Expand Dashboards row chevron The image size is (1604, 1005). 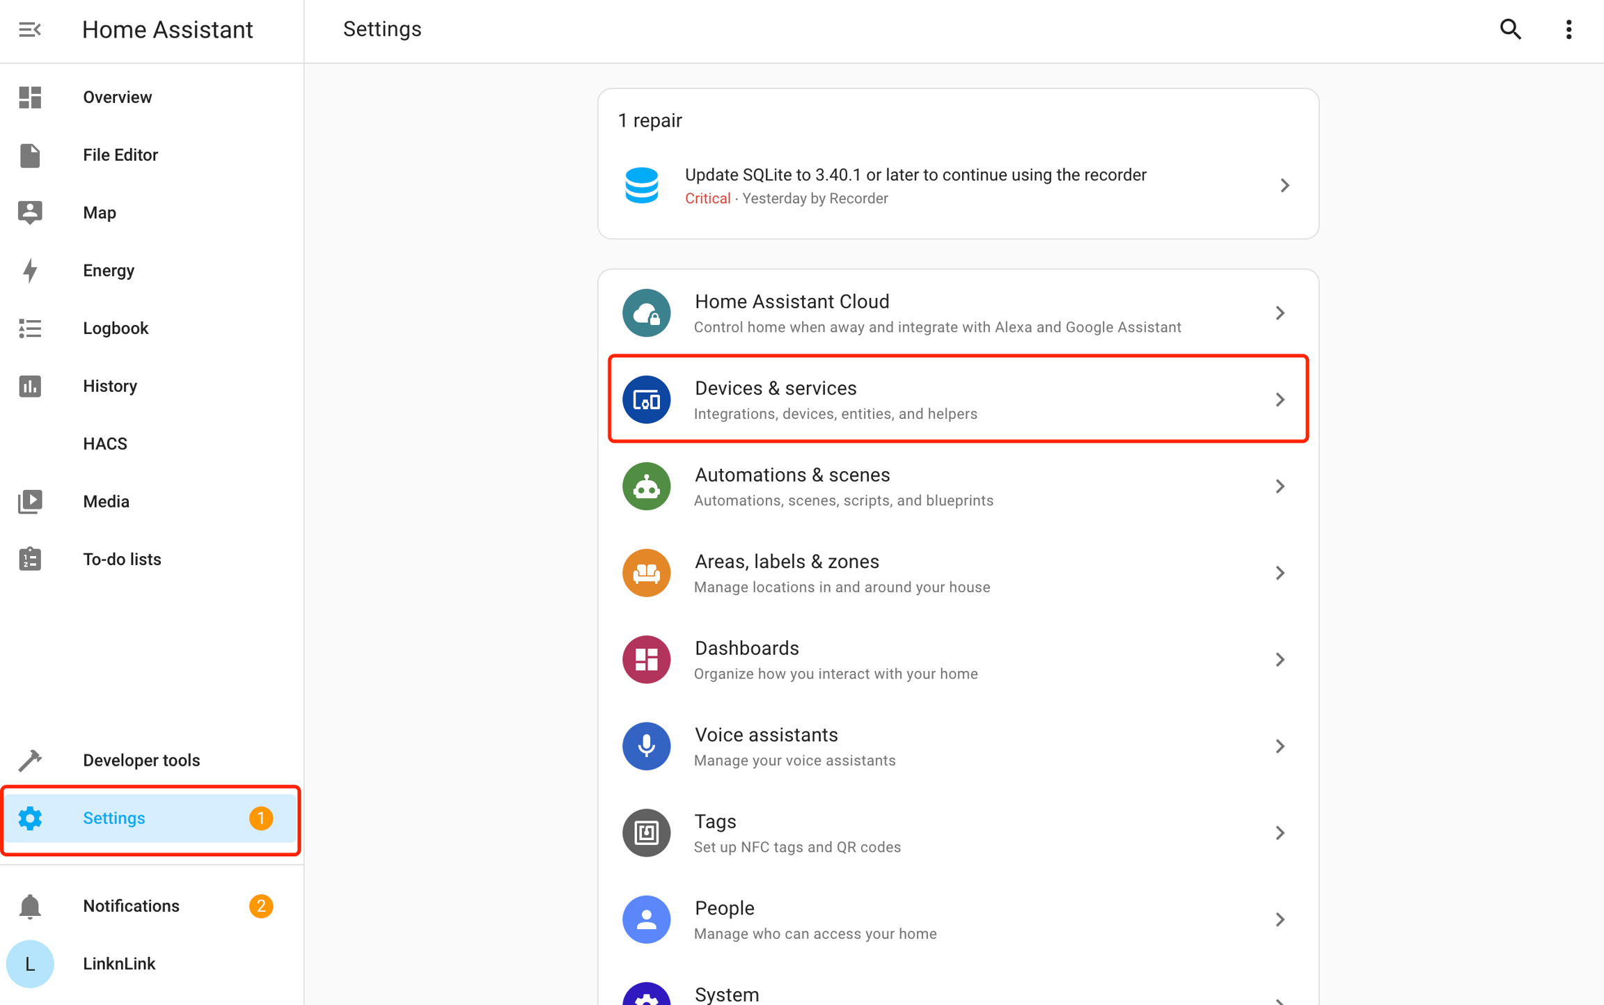(x=1280, y=660)
